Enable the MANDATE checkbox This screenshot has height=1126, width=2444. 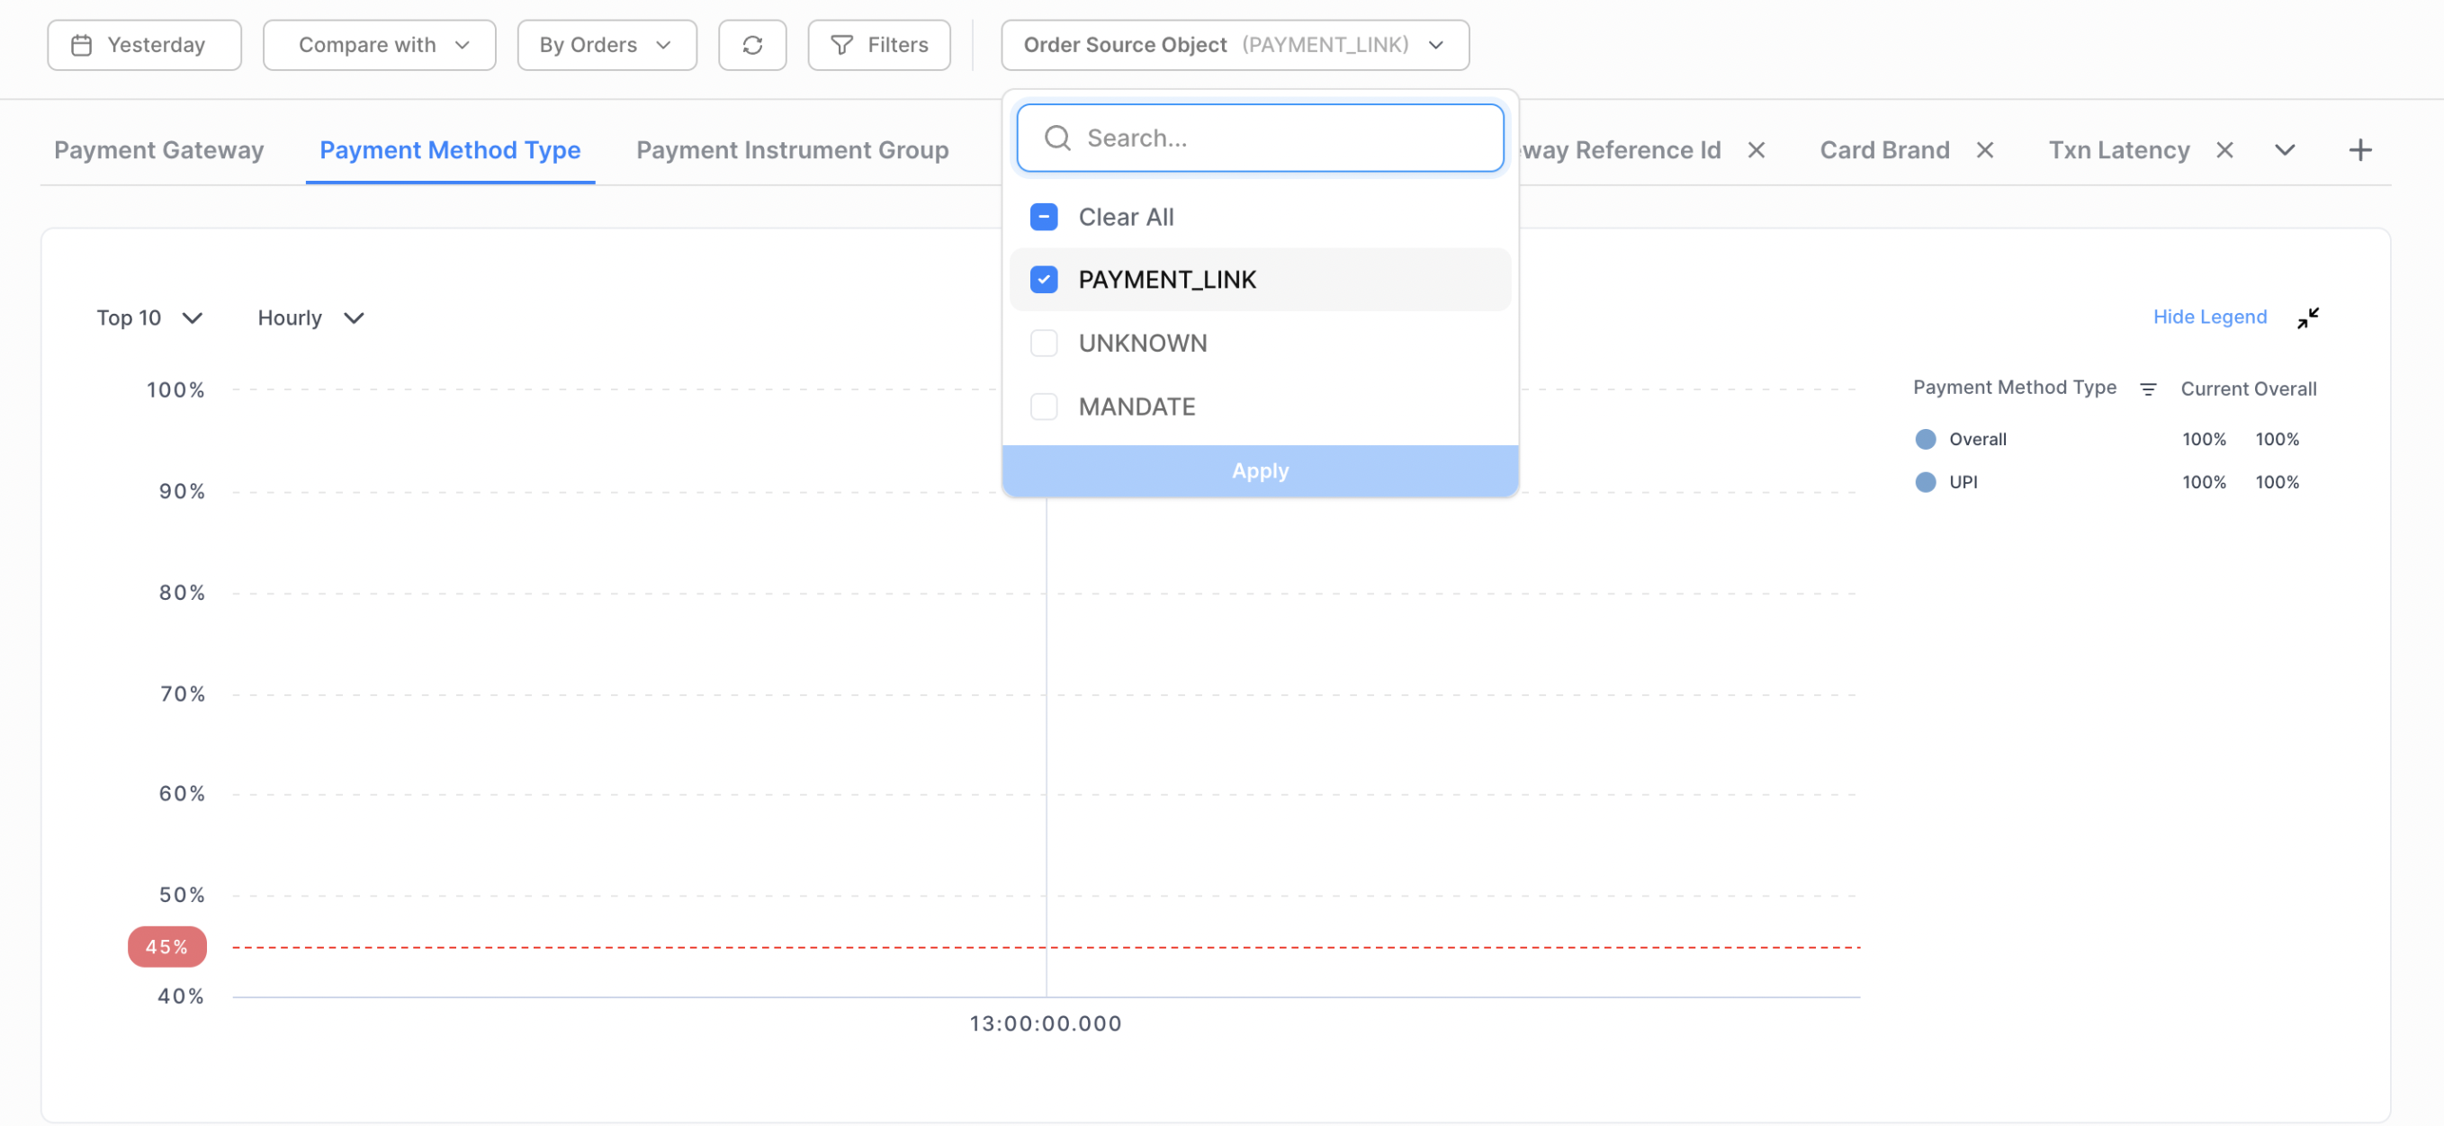click(x=1044, y=407)
